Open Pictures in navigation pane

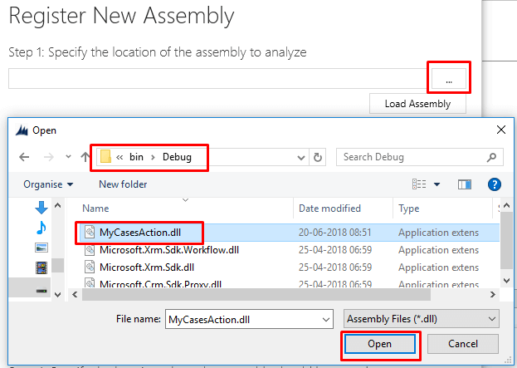41,248
